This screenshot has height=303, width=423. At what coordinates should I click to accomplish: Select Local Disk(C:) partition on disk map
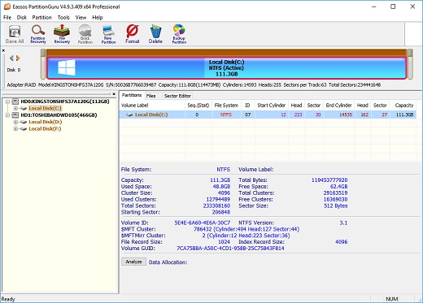coord(226,68)
